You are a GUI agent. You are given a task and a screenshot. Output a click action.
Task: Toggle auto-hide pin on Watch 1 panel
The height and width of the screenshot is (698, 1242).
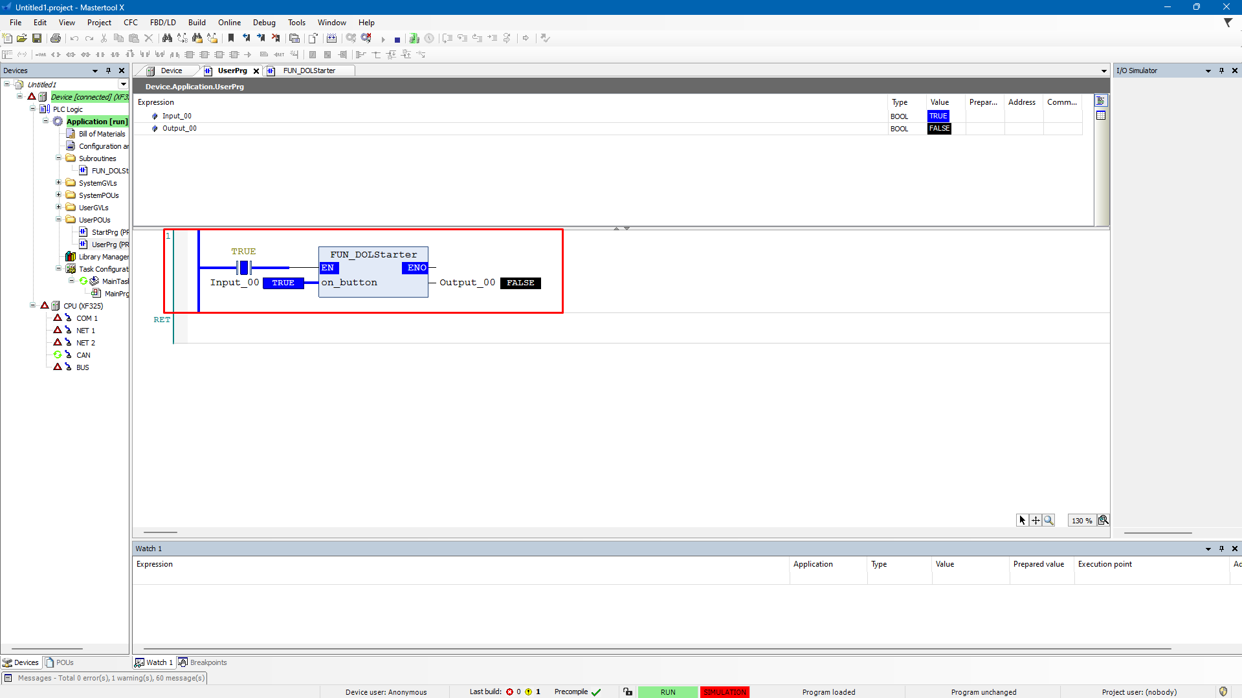pos(1221,549)
